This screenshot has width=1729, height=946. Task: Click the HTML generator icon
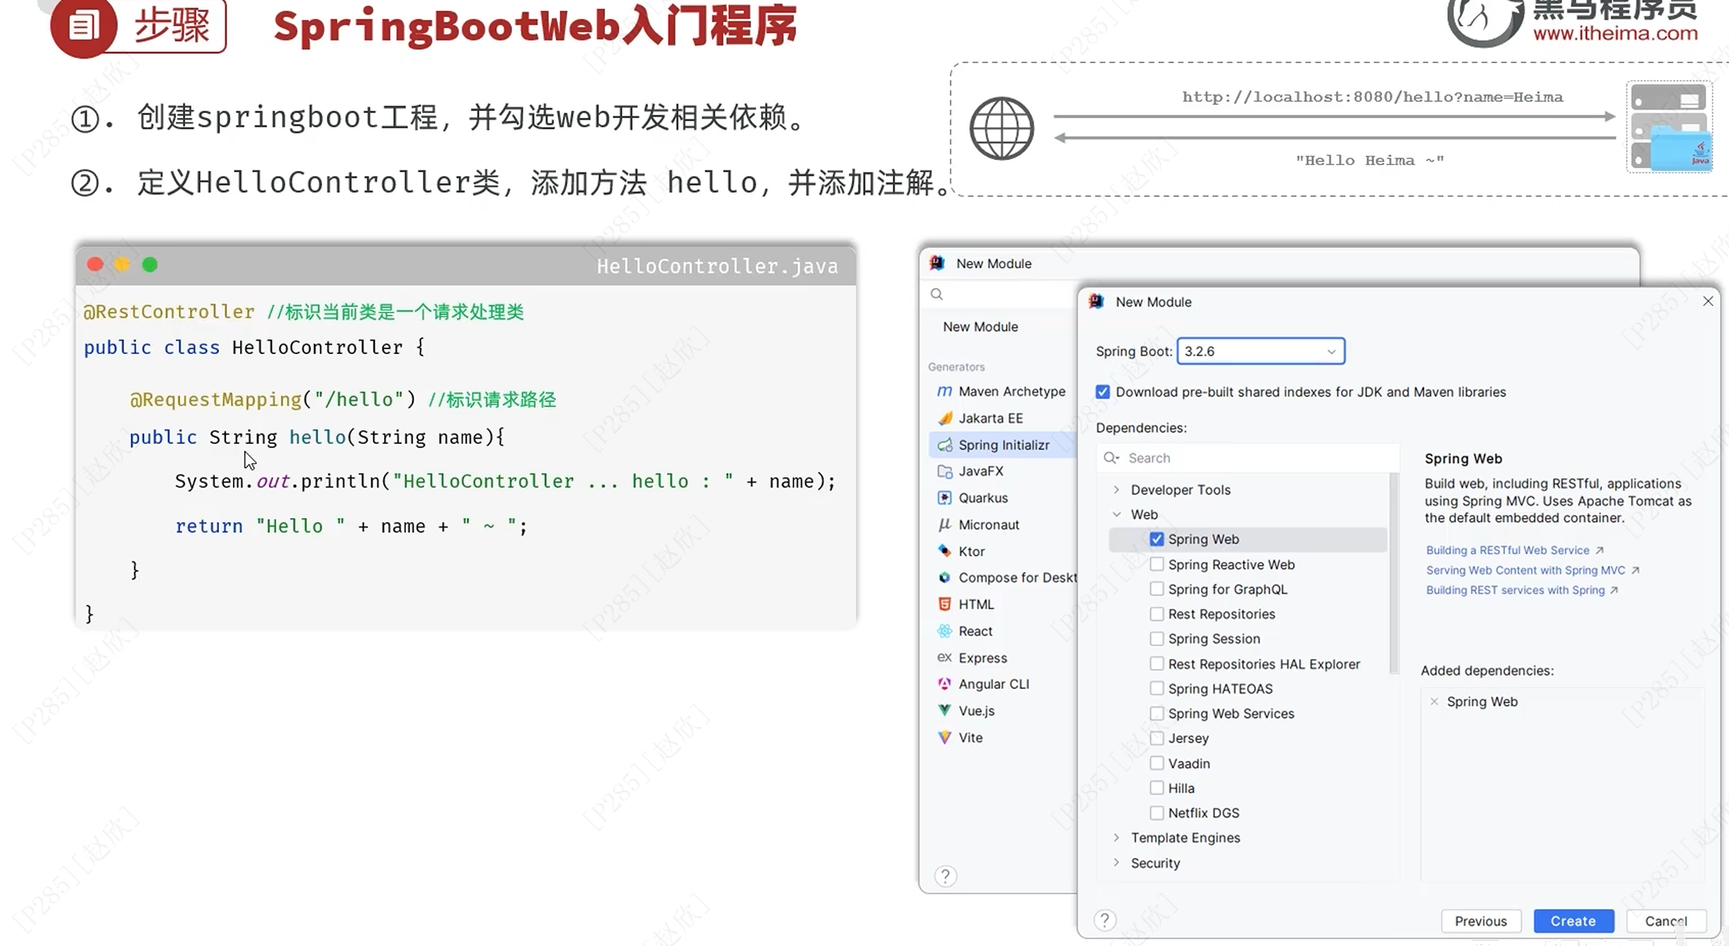coord(945,604)
